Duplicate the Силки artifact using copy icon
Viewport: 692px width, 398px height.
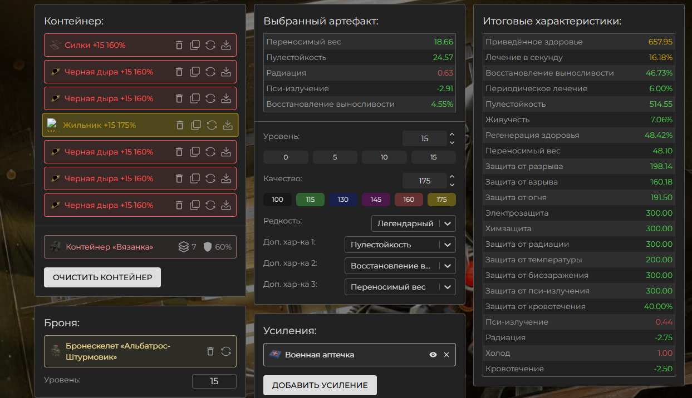click(195, 45)
